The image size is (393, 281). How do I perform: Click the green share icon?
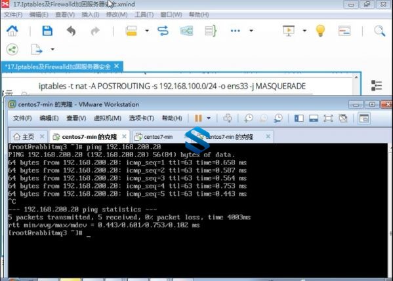(12, 49)
